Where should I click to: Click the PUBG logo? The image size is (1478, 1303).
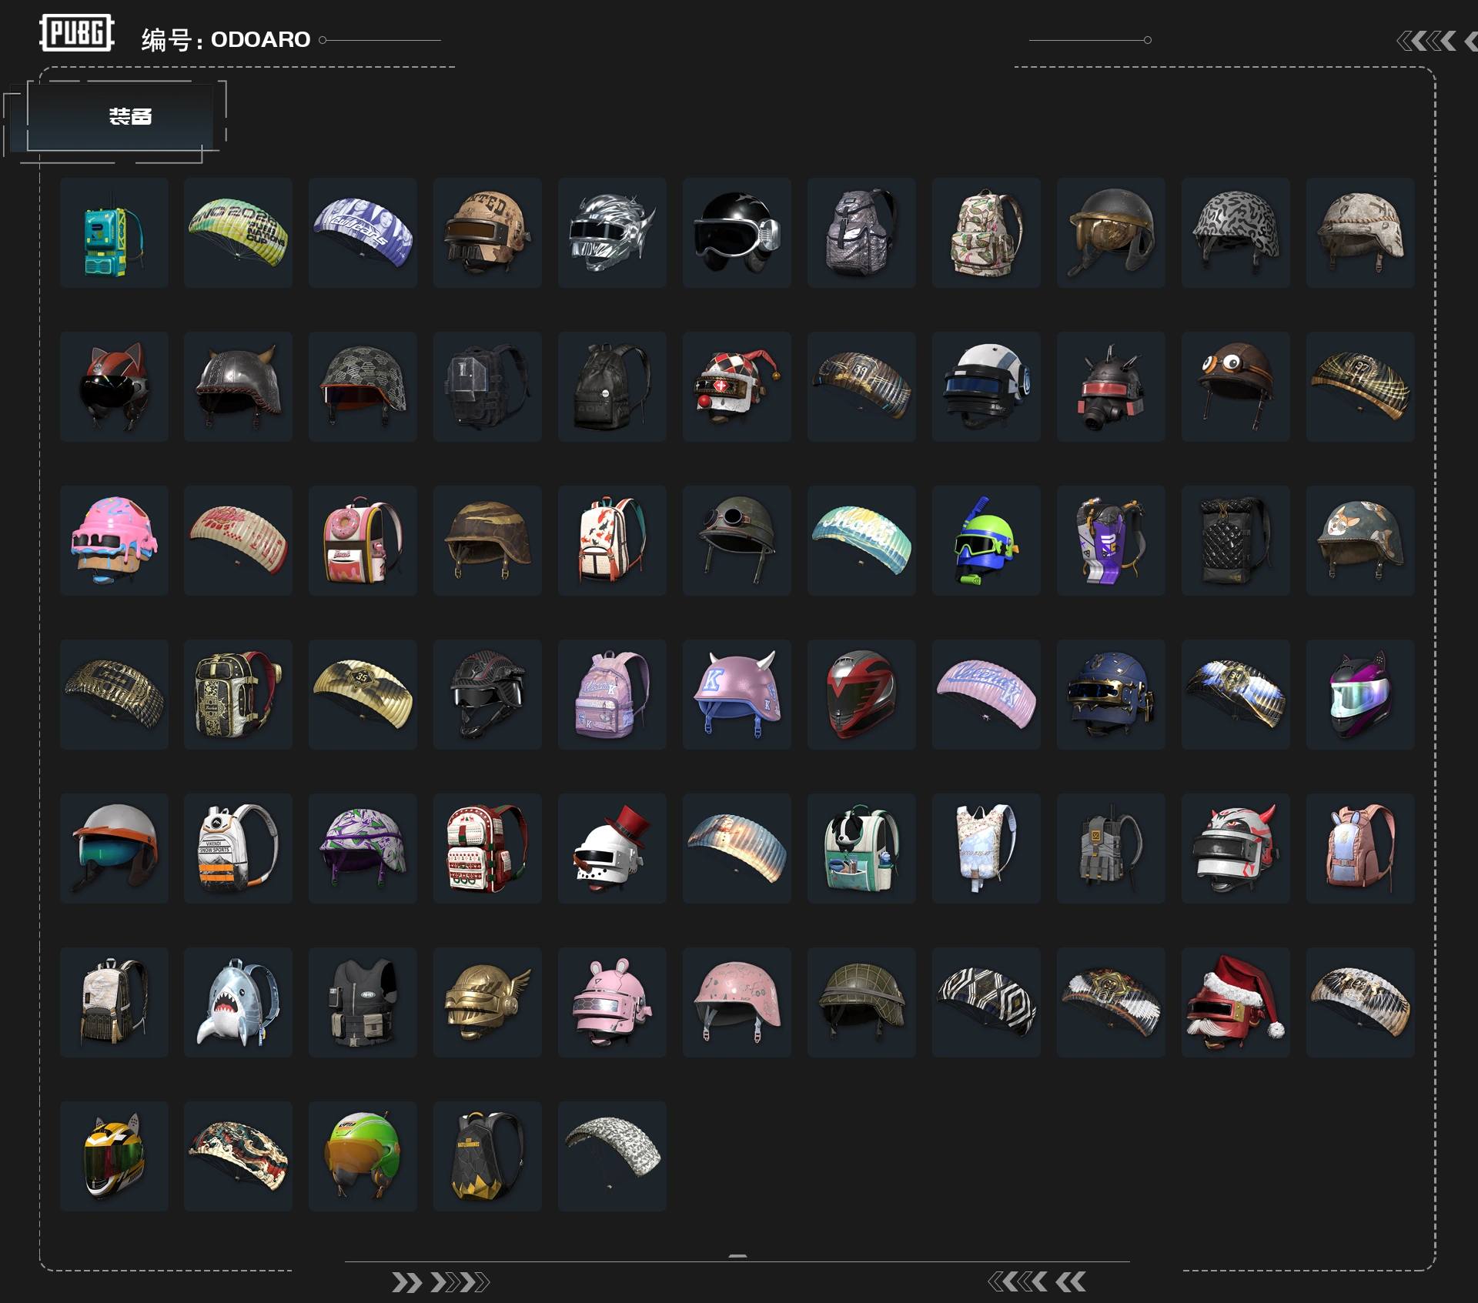(x=77, y=33)
